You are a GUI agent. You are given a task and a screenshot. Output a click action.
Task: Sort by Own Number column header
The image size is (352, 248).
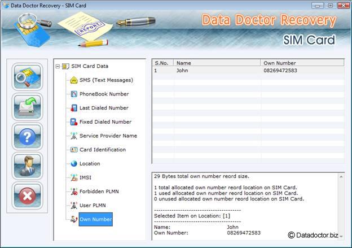(302, 63)
